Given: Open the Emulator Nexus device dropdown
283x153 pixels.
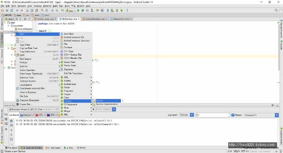Looking at the screenshot, I should tap(34, 109).
